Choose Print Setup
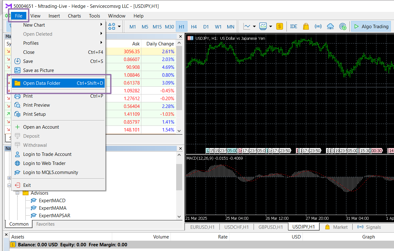The width and height of the screenshot is (394, 251). point(58,114)
